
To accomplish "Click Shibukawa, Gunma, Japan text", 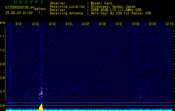I will (x=113, y=7).
